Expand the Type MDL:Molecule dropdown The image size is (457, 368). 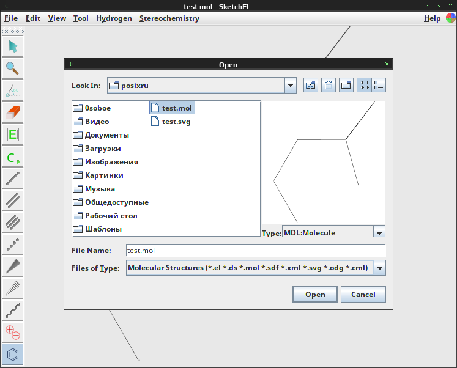click(379, 233)
